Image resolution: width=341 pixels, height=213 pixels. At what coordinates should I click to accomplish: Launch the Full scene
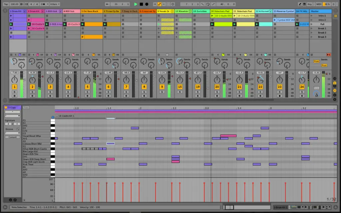pyautogui.click(x=311, y=24)
